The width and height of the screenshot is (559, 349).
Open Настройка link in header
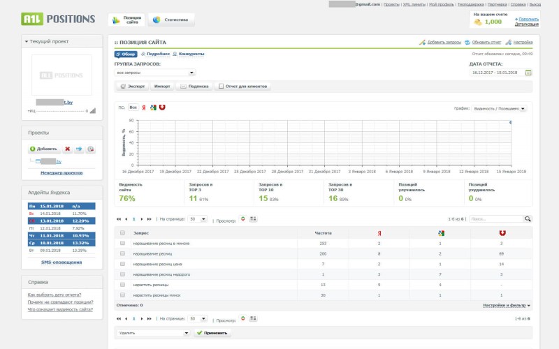pos(523,43)
